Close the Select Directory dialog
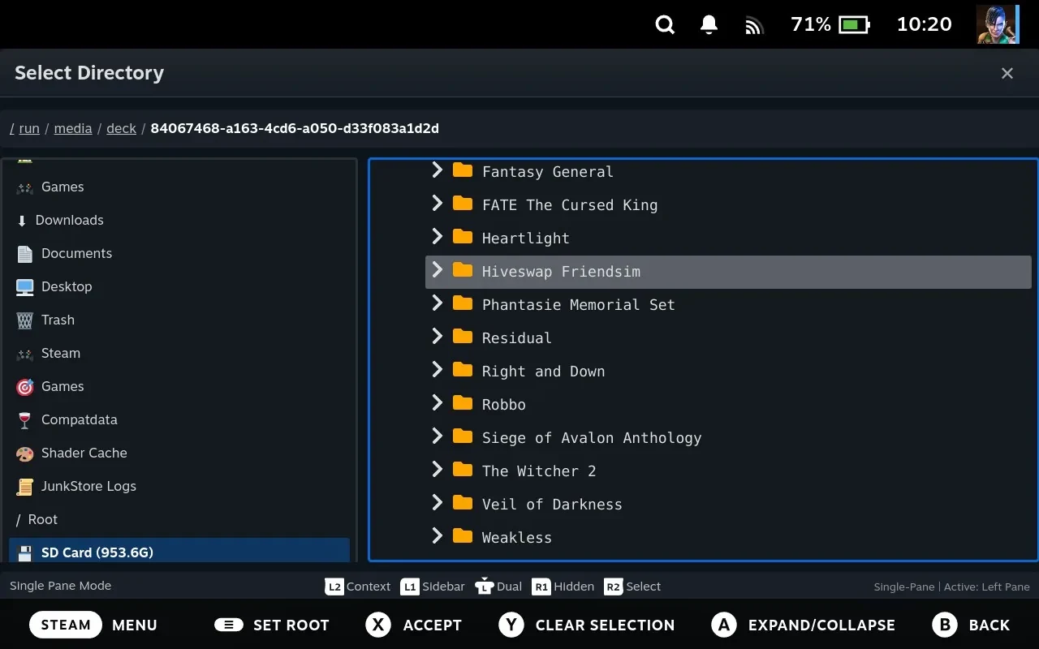 [1007, 73]
